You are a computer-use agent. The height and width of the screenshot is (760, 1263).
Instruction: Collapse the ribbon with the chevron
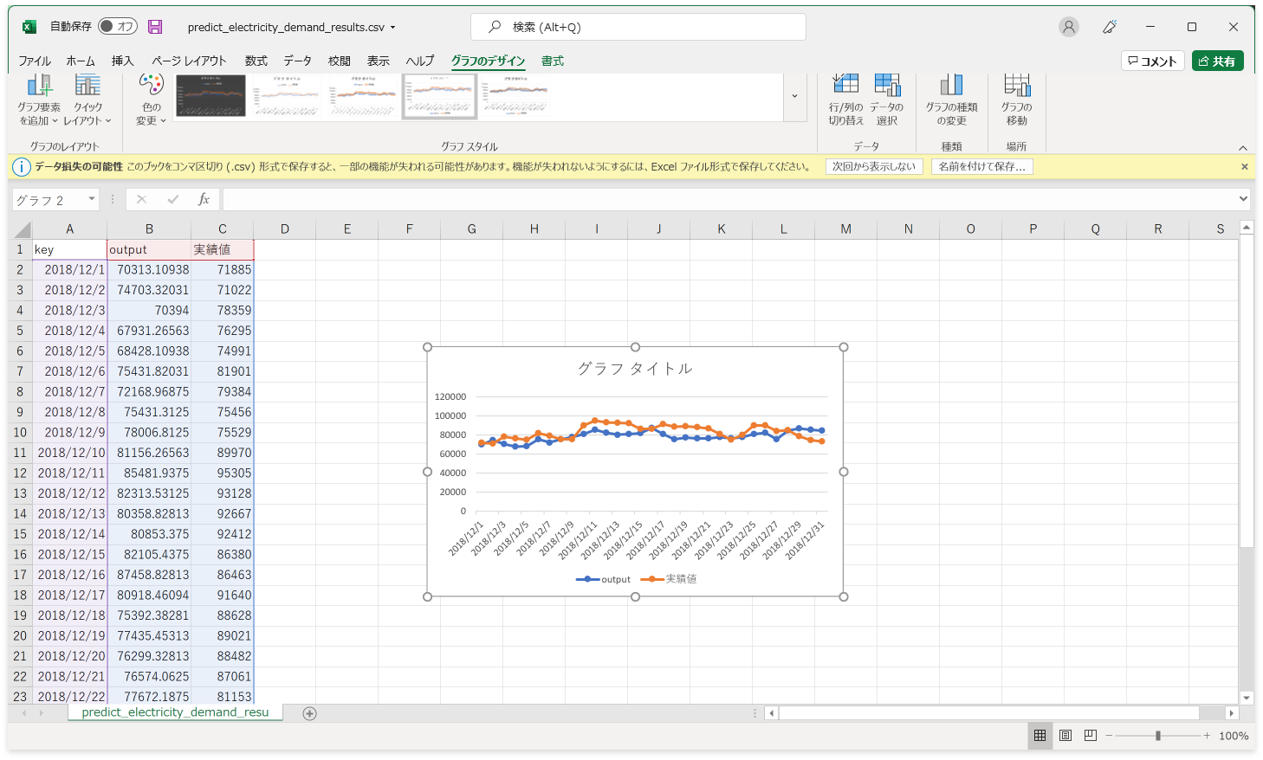(x=1243, y=148)
